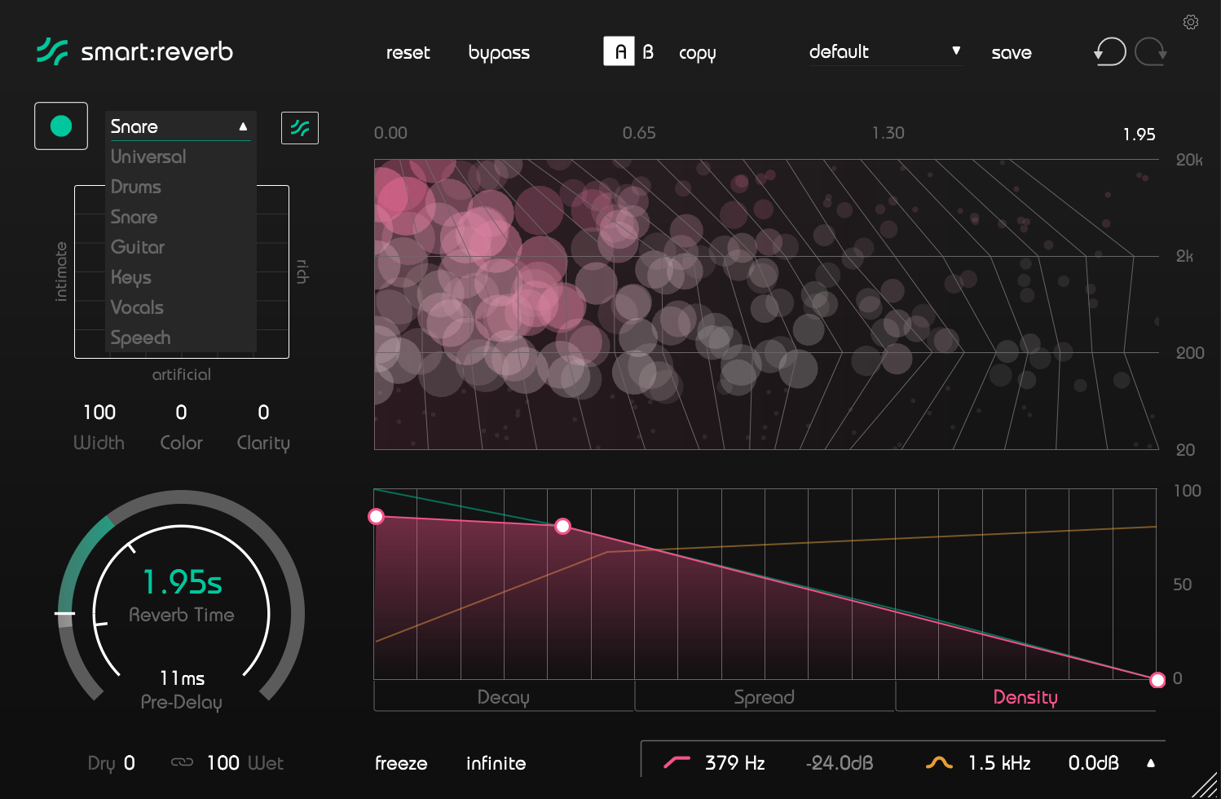Choose Keys from profile list

point(131,277)
